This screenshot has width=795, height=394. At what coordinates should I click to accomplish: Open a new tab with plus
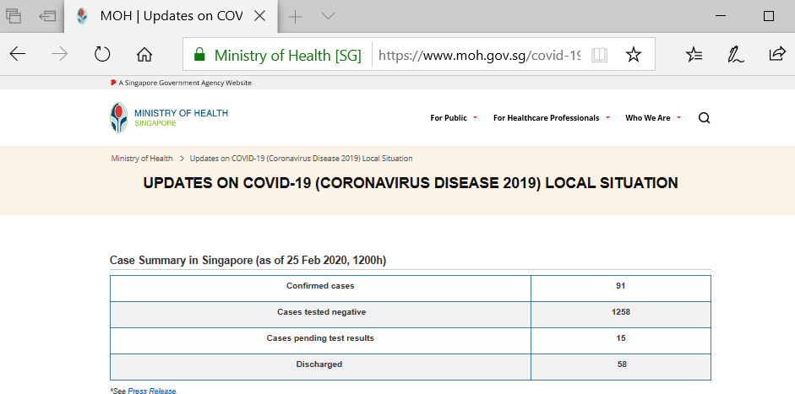(x=295, y=16)
